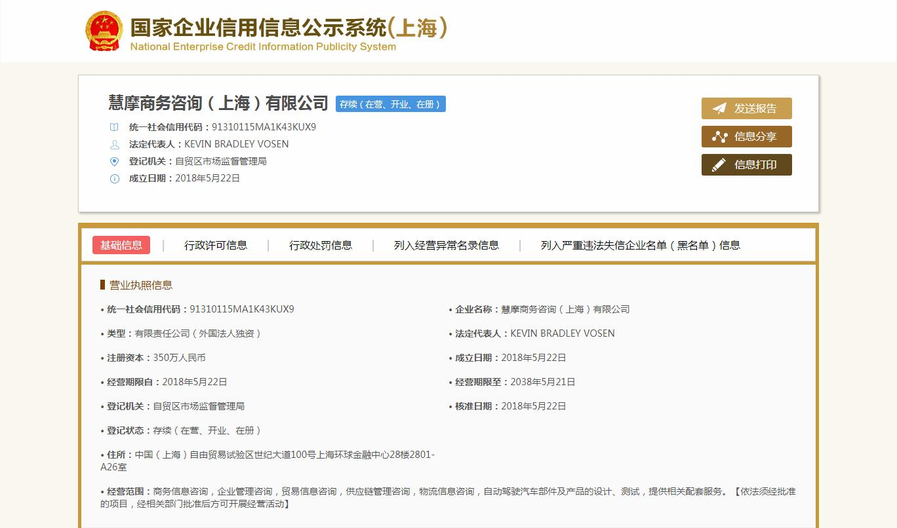Click the blue 存续 status badge
Viewport: 897px width, 528px height.
coord(390,104)
